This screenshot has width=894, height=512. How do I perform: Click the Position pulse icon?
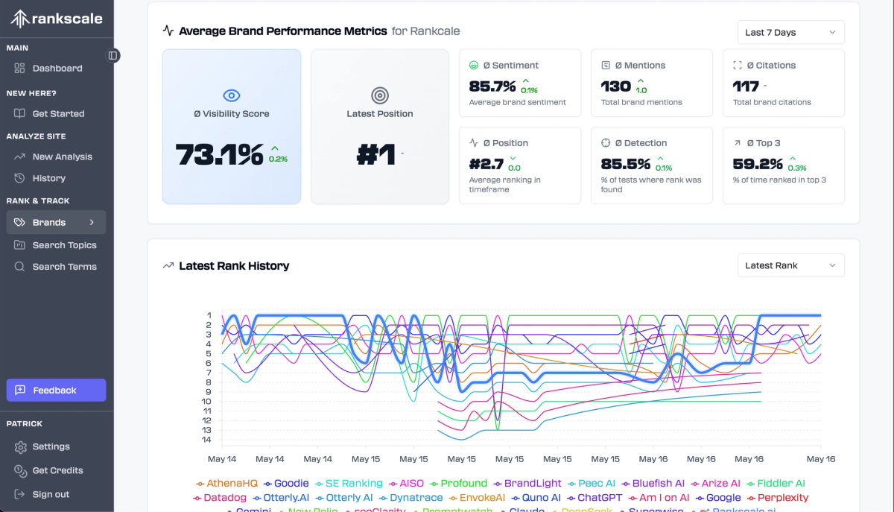(474, 143)
